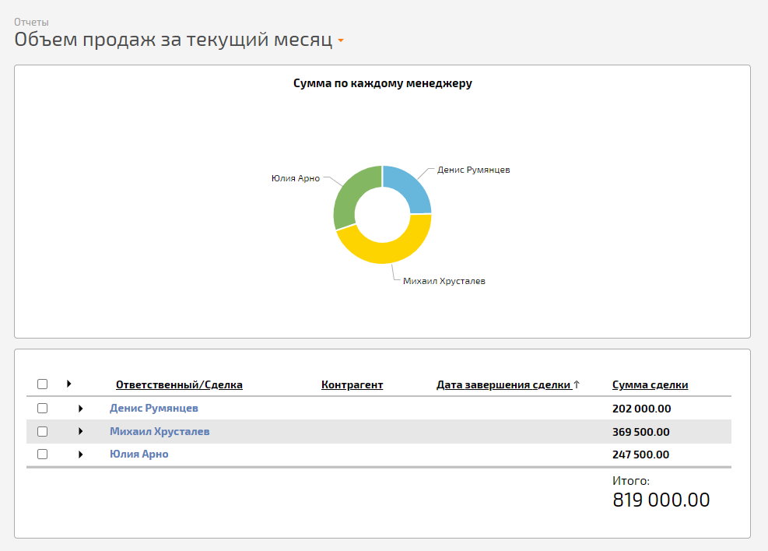
Task: Open the Юлия Арно link in the table
Action: click(x=139, y=454)
